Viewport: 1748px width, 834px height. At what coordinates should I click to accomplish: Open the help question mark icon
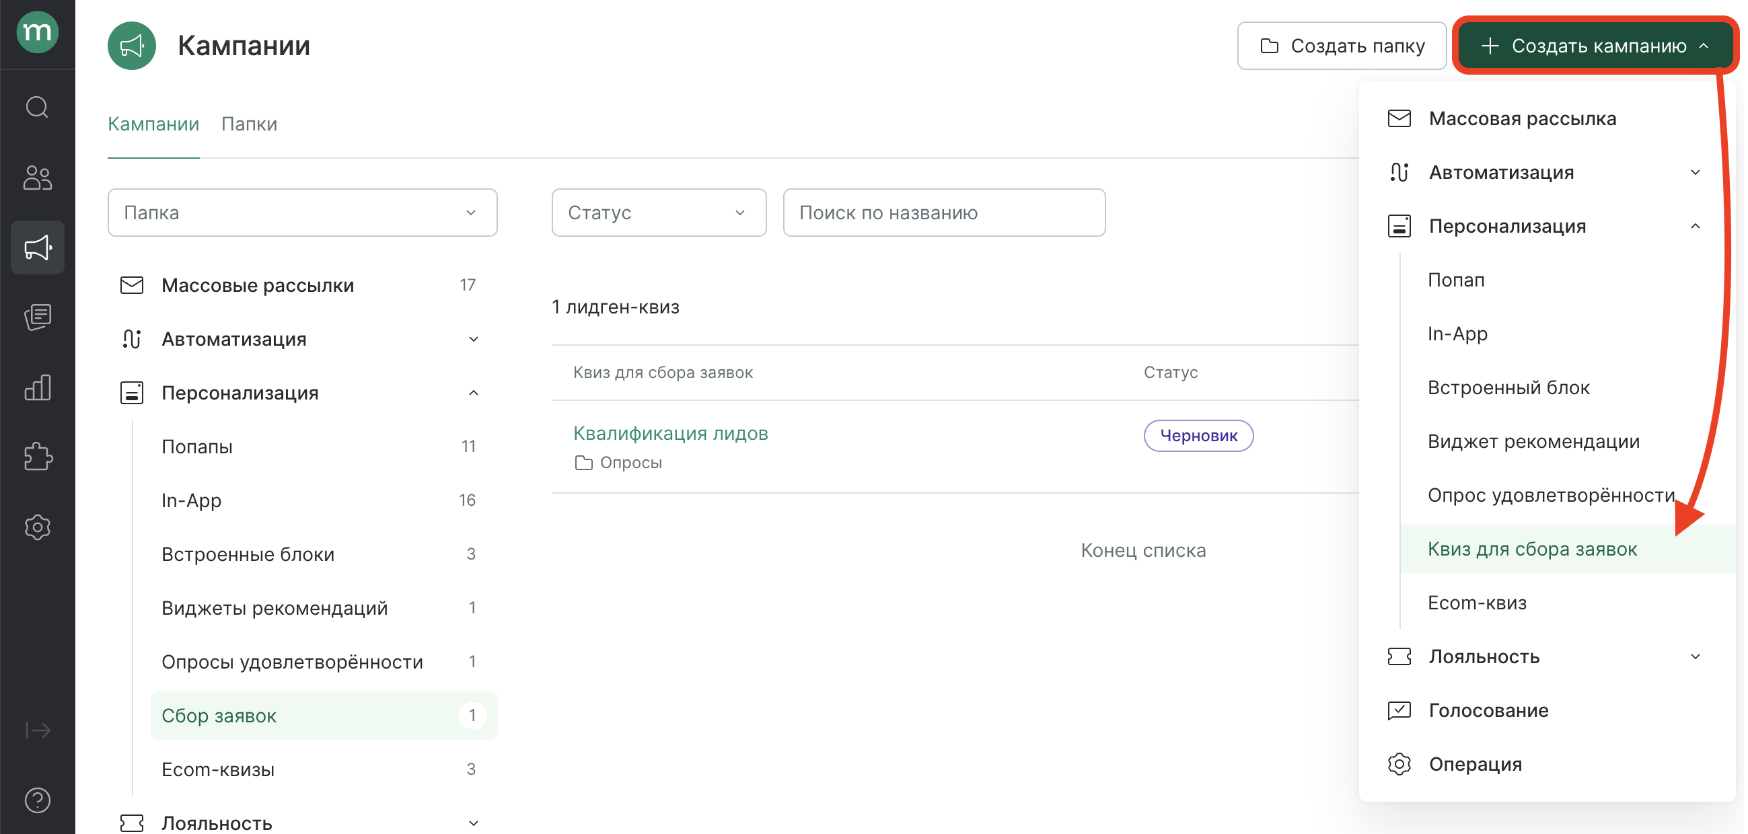click(x=37, y=800)
